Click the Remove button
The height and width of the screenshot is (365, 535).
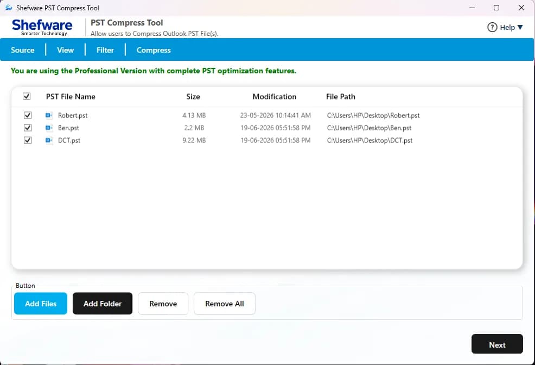[x=163, y=304]
